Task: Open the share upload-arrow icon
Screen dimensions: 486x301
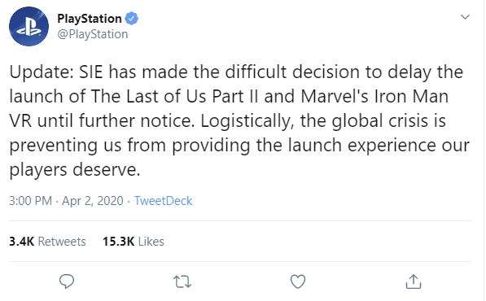Action: (414, 281)
